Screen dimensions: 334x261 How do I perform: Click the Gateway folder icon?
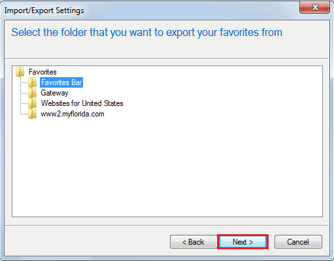point(33,93)
